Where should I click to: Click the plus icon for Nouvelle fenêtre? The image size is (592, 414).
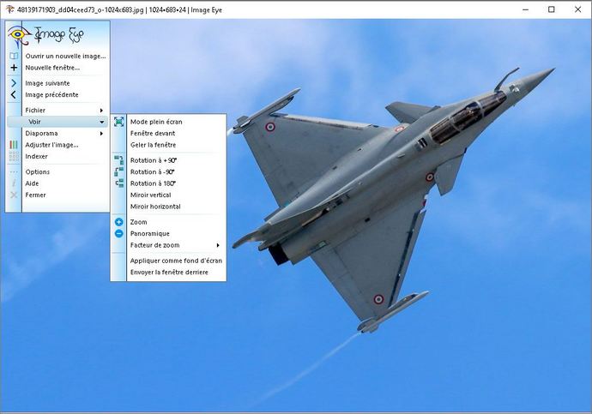[x=14, y=68]
